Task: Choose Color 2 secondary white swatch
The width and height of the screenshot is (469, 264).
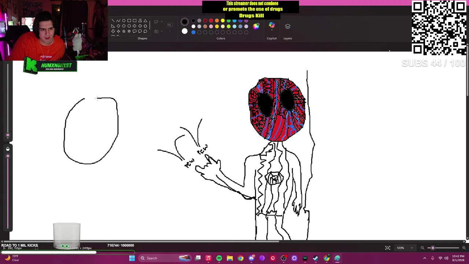Action: pos(185,32)
